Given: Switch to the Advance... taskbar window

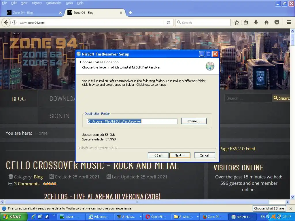Looking at the screenshot, I should [x=100, y=217].
